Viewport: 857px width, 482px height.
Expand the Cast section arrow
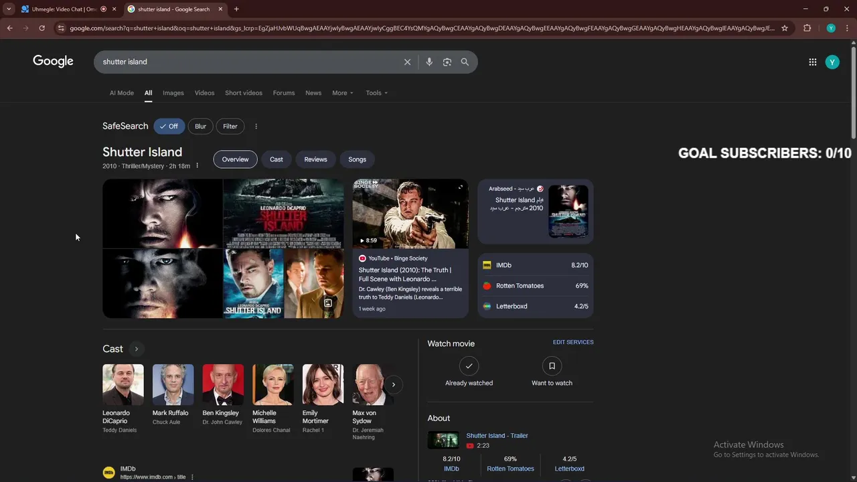click(x=136, y=349)
